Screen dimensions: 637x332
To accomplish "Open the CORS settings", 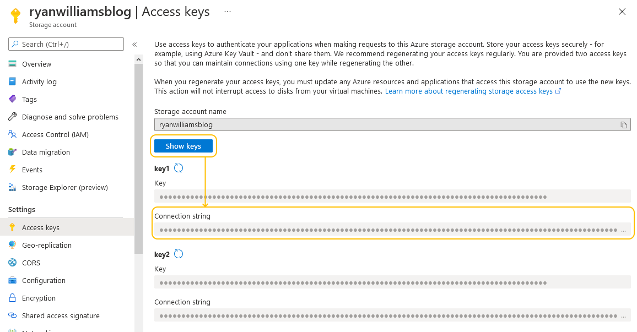I will (32, 263).
